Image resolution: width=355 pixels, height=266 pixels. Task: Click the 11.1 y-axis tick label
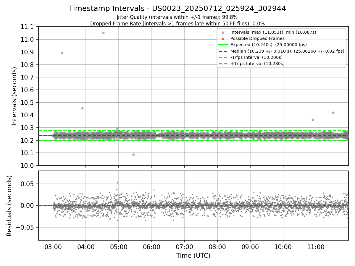pyautogui.click(x=27, y=27)
